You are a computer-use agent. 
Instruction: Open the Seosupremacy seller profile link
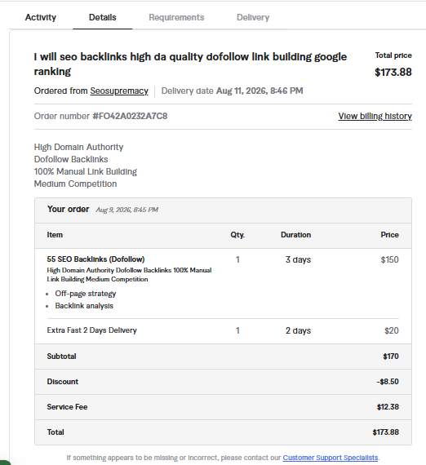click(119, 91)
